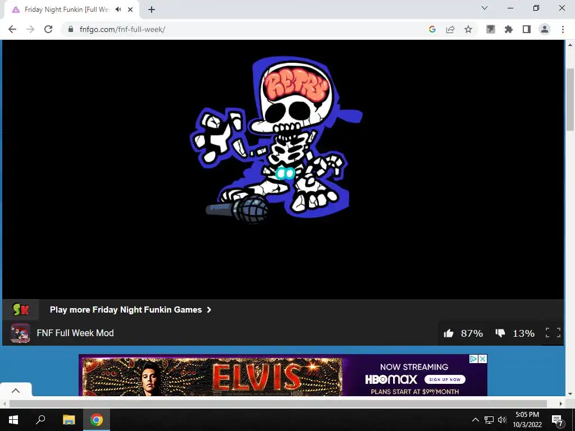Open the Elvis HBO Max ad banner
This screenshot has width=575, height=431.
(283, 375)
